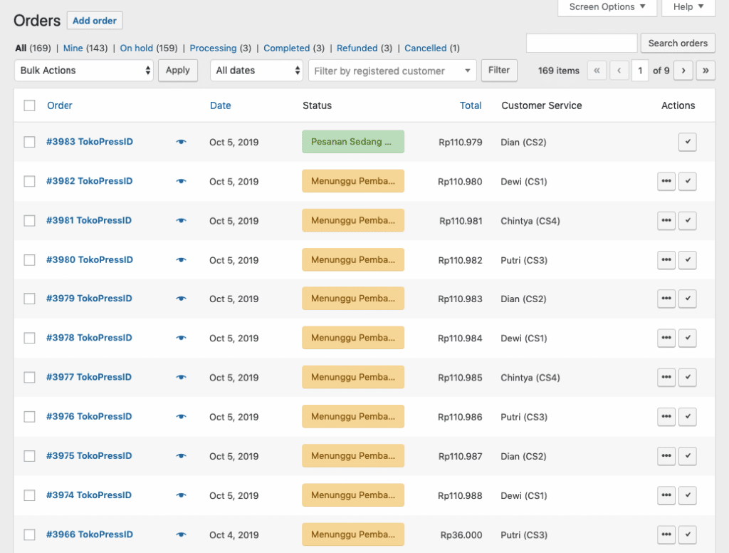Show All orders view
The width and height of the screenshot is (729, 553).
[x=21, y=48]
